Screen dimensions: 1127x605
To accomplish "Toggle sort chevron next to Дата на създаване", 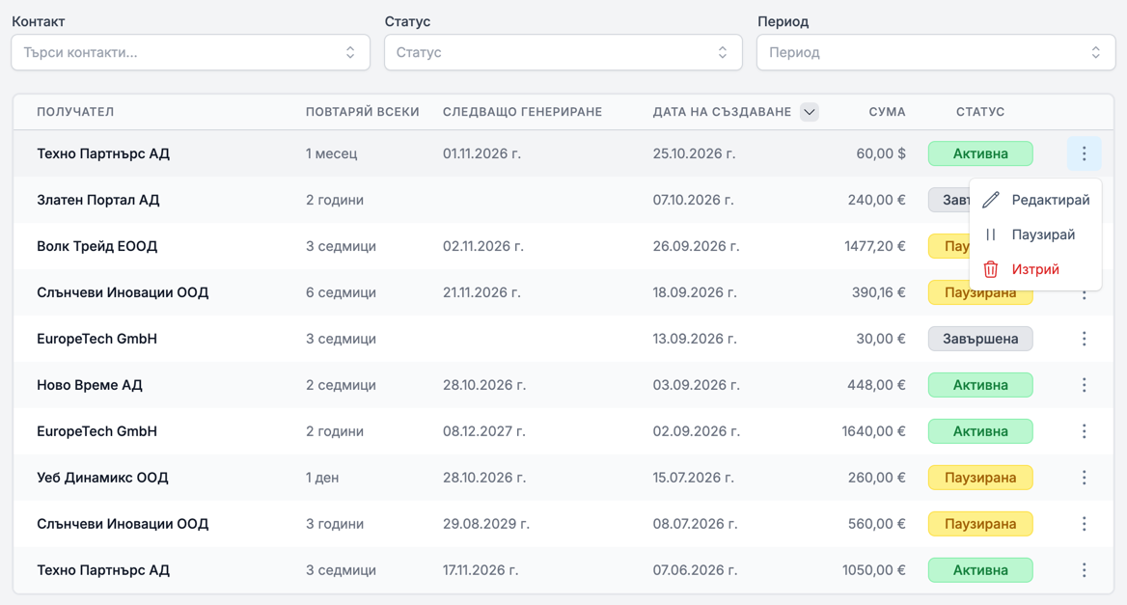I will [810, 112].
